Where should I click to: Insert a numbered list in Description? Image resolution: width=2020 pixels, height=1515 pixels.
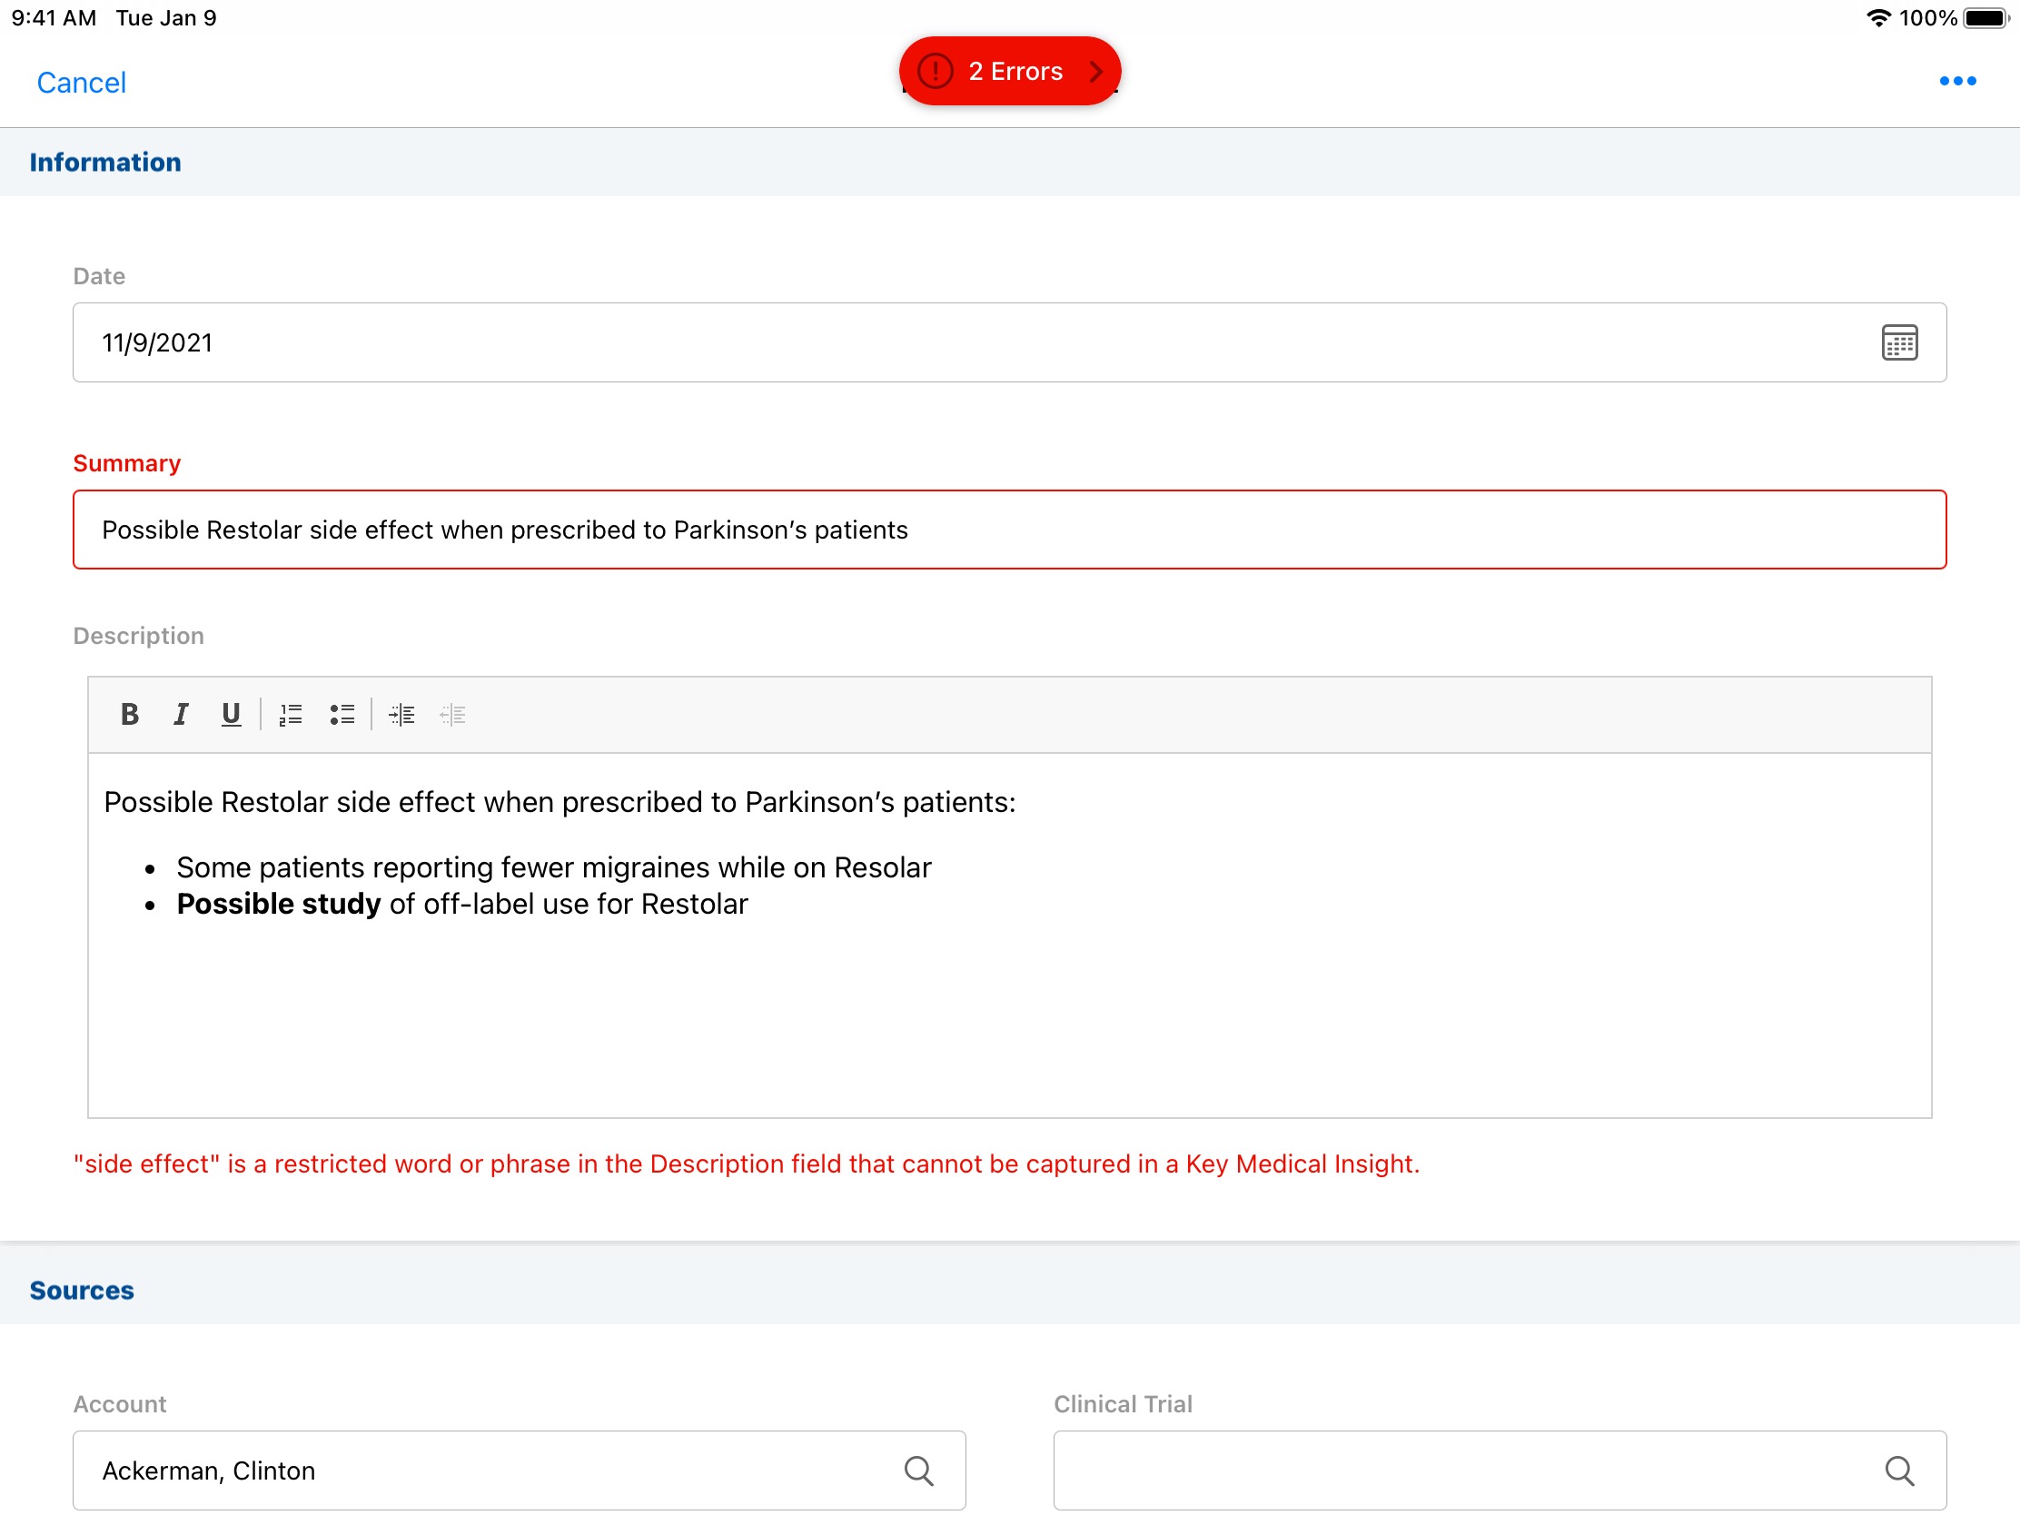(291, 715)
